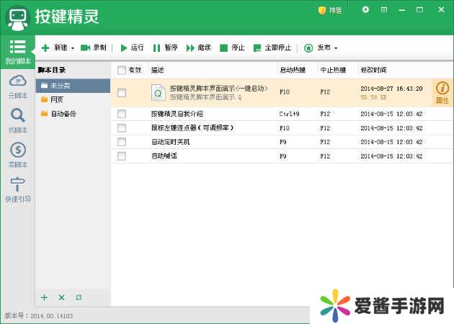
Task: Expand the 发布 (Publish) dropdown
Action: tap(335, 48)
